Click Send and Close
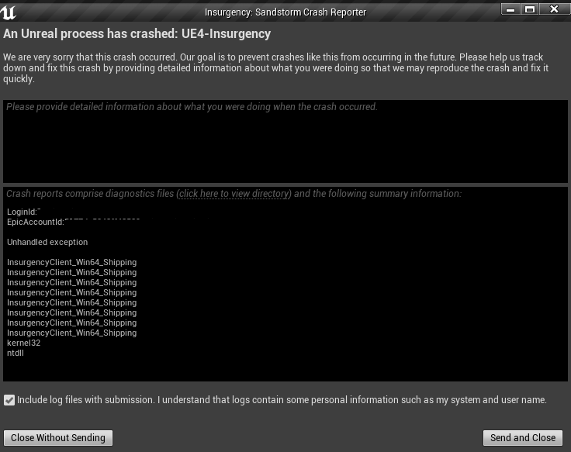 [x=523, y=438]
